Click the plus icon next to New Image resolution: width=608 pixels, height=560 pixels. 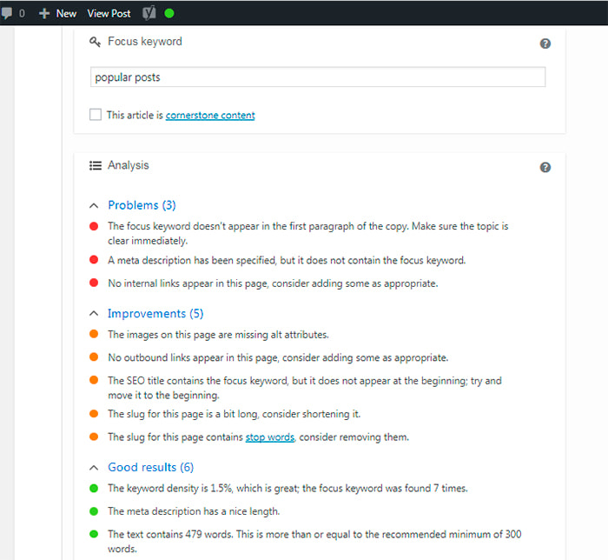[44, 14]
